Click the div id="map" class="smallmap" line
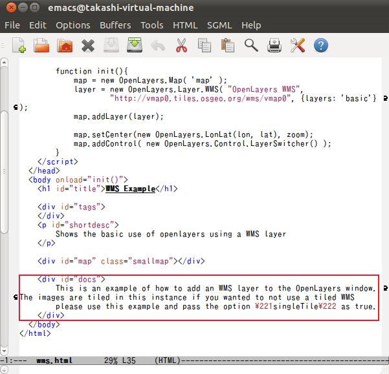The width and height of the screenshot is (389, 374). pyautogui.click(x=121, y=261)
